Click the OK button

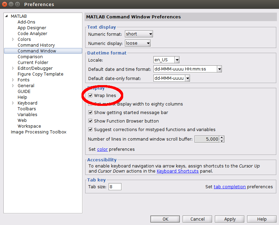pos(165,219)
